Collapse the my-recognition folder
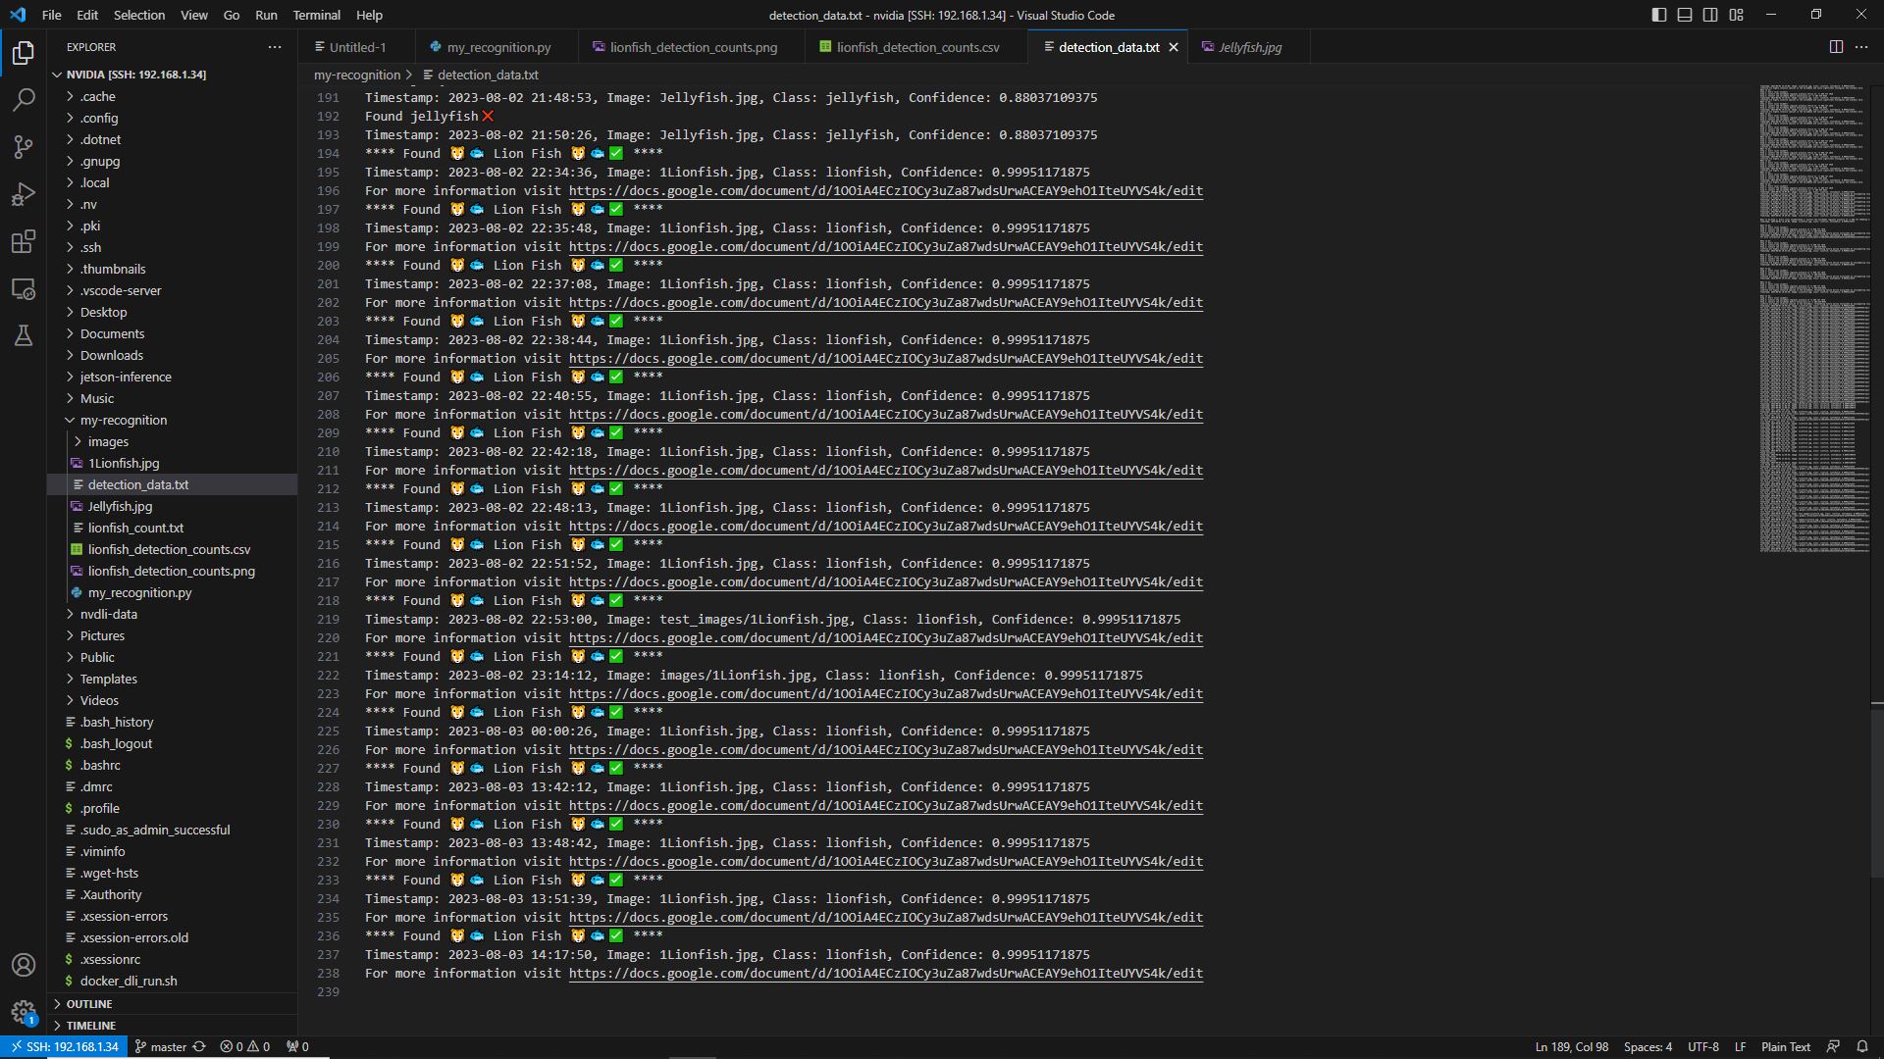The height and width of the screenshot is (1059, 1884). 172,420
